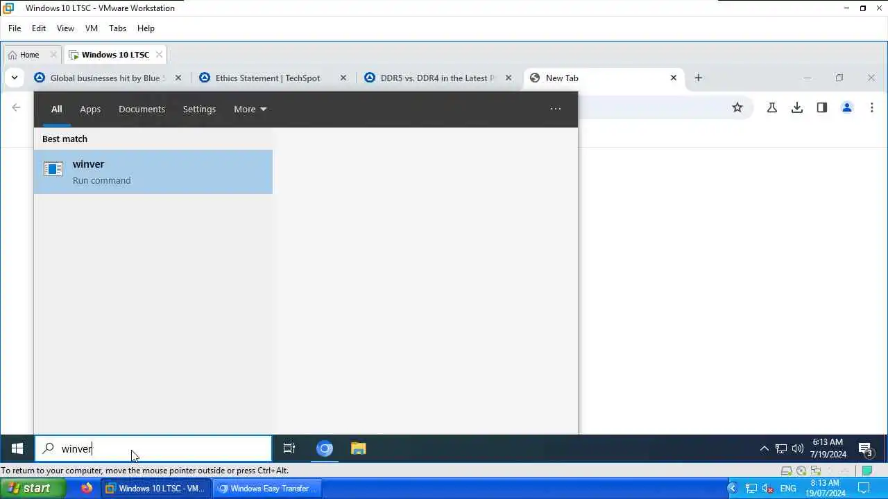Open host network tray icon
Viewport: 888px width, 499px height.
pos(751,489)
